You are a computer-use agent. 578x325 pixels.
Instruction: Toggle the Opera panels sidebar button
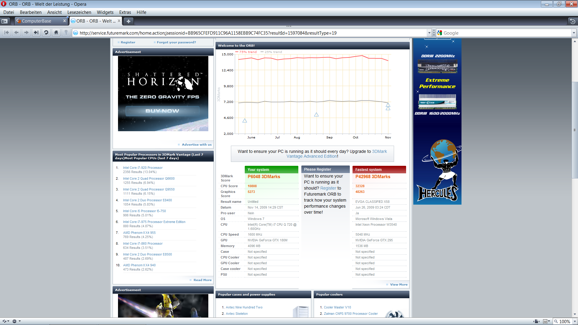pos(5,21)
